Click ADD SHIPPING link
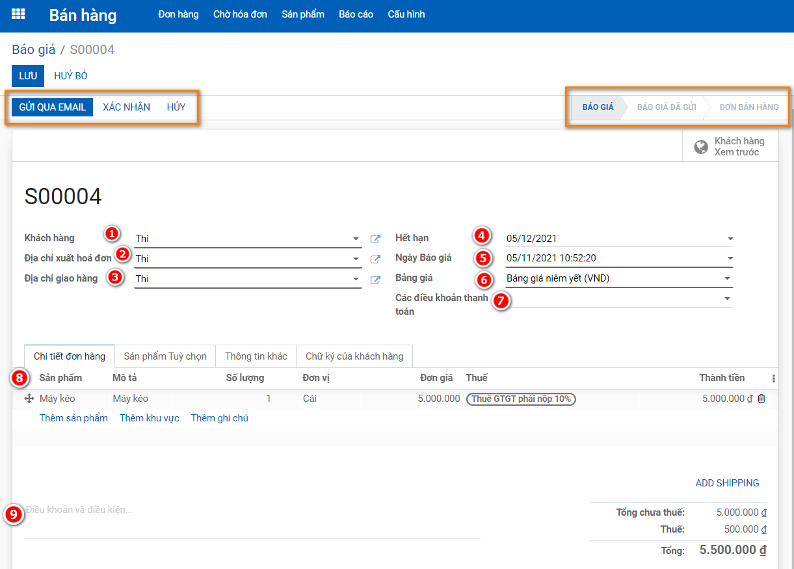The width and height of the screenshot is (794, 569). [728, 483]
